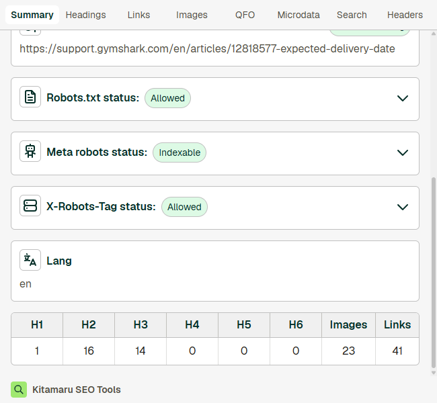Click the 'en' language value
437x403 pixels.
[26, 284]
